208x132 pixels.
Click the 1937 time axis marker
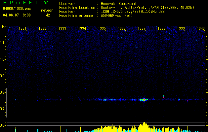point(142,28)
